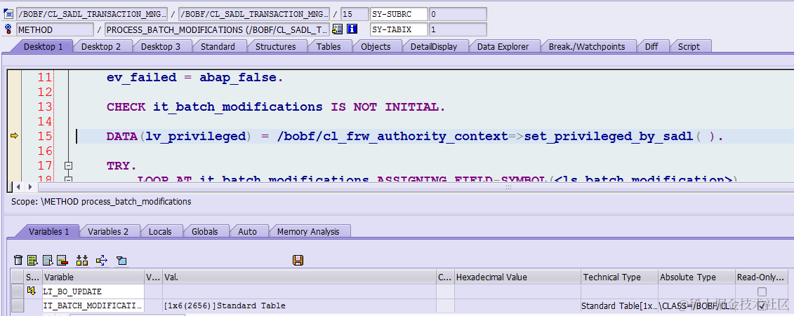Select the row selector for LT_BO_UPDATE
The image size is (794, 316).
click(x=18, y=291)
